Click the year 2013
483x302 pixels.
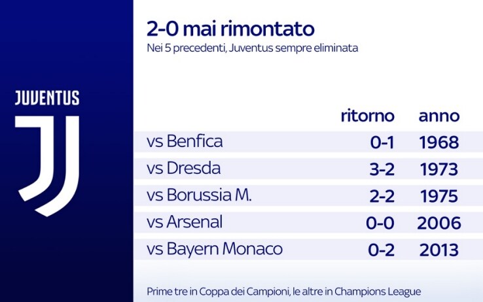tap(439, 250)
